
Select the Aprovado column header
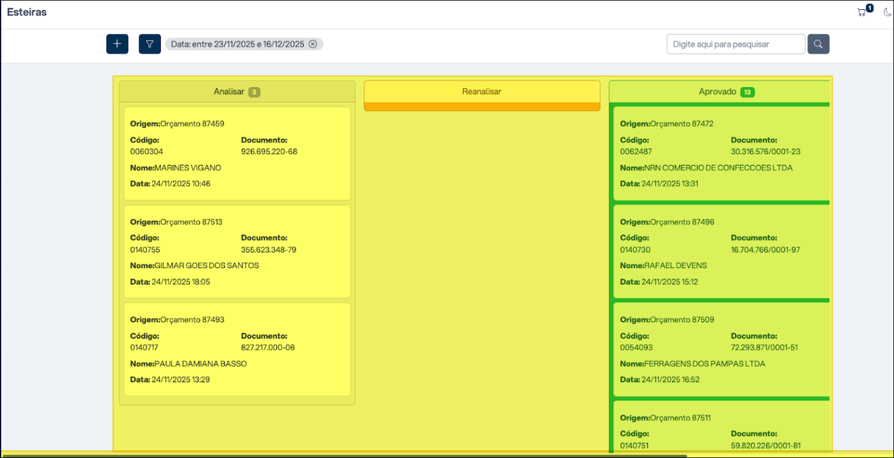[x=718, y=92]
